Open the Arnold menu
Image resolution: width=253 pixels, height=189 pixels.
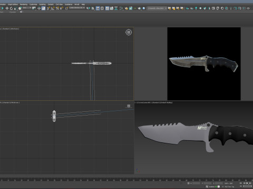coord(77,4)
